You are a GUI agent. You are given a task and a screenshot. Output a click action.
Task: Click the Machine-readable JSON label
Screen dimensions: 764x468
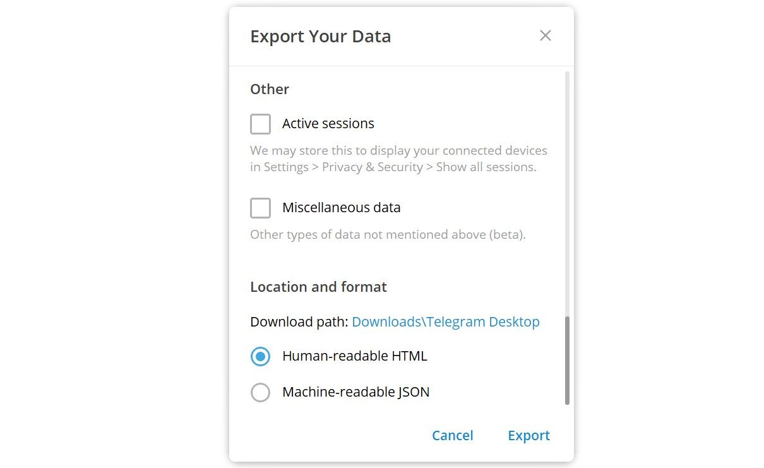(x=355, y=392)
